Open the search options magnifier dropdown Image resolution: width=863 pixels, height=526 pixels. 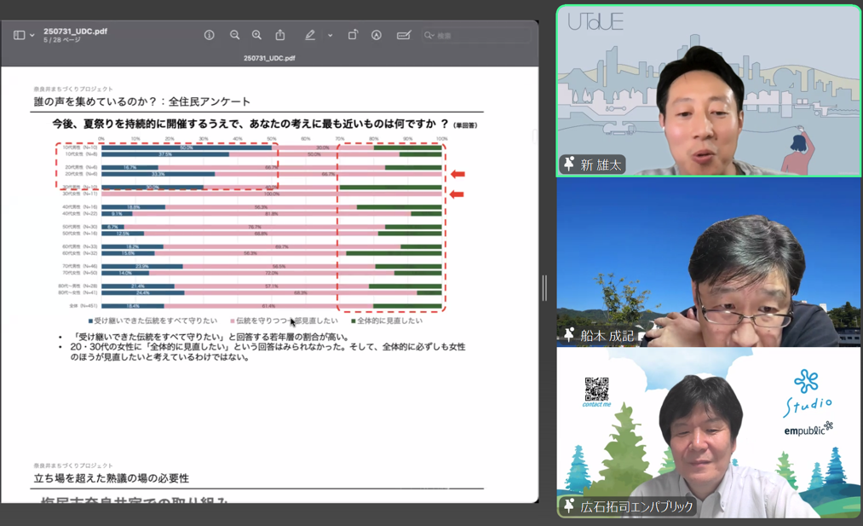coord(429,36)
